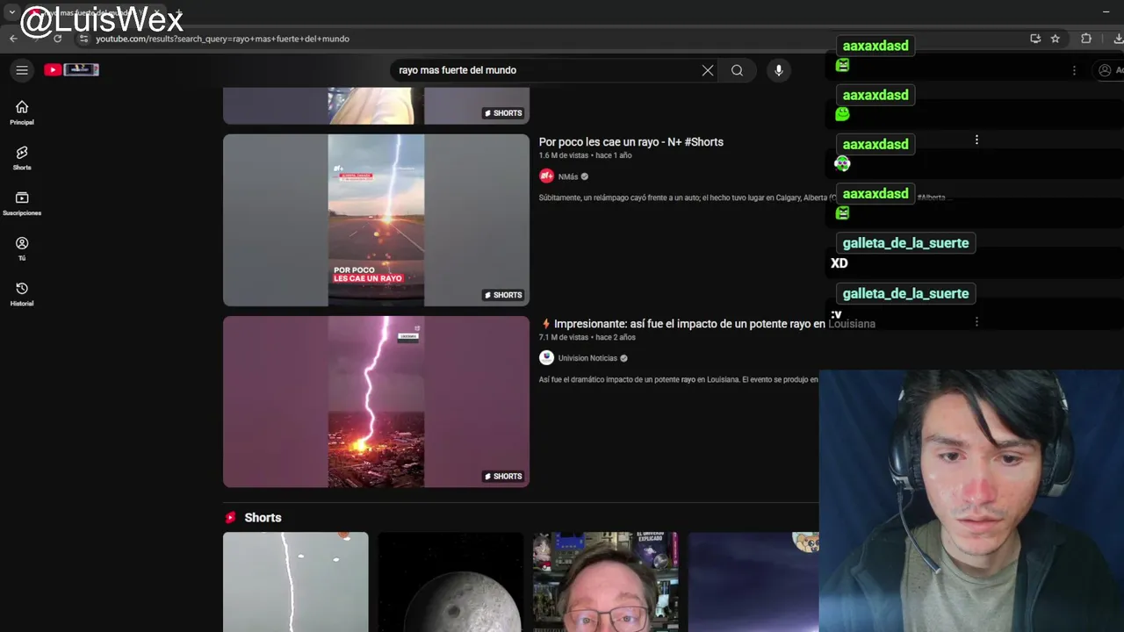Open the Tú section in sidebar

(22, 248)
